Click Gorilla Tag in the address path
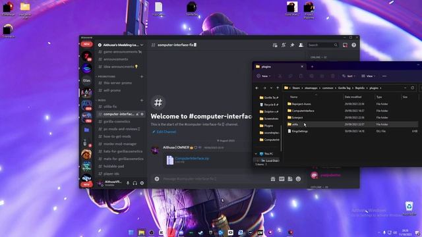 pos(344,88)
